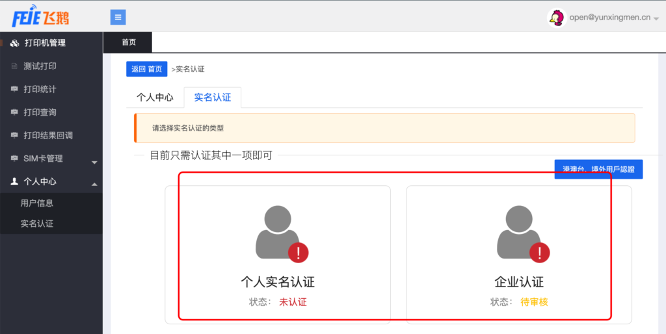The height and width of the screenshot is (334, 666).
Task: Click the 个人中心 person icon in sidebar
Action: click(14, 181)
